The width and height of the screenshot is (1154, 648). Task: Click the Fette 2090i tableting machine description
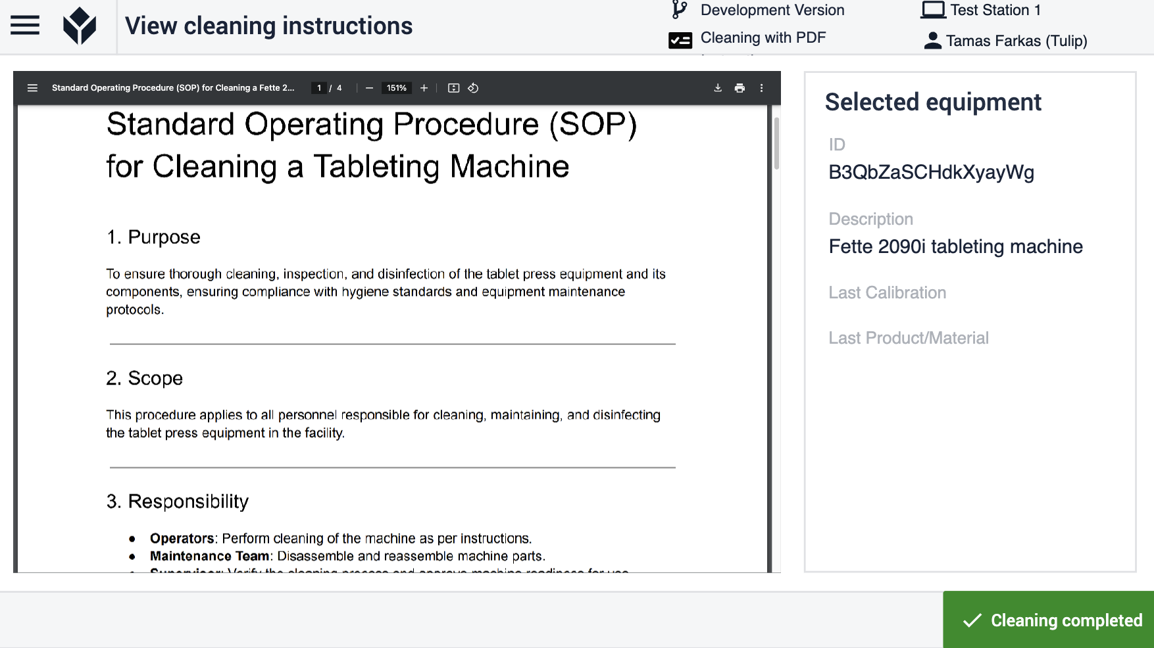point(955,246)
